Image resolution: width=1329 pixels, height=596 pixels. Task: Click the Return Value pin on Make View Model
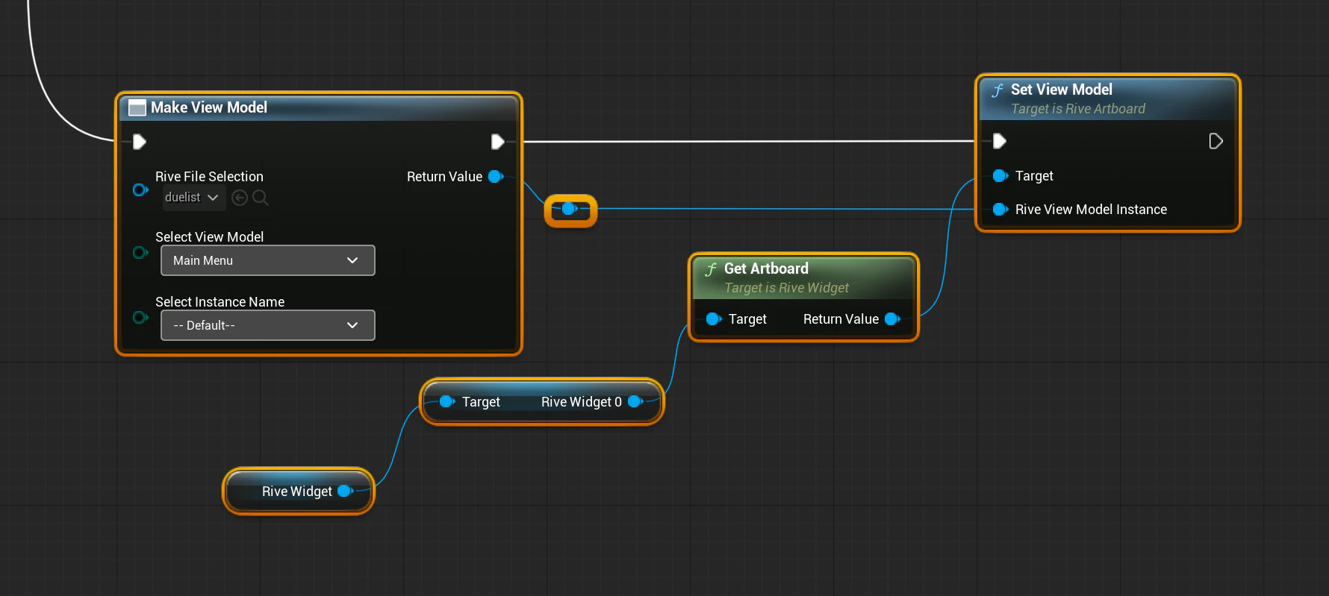point(496,177)
